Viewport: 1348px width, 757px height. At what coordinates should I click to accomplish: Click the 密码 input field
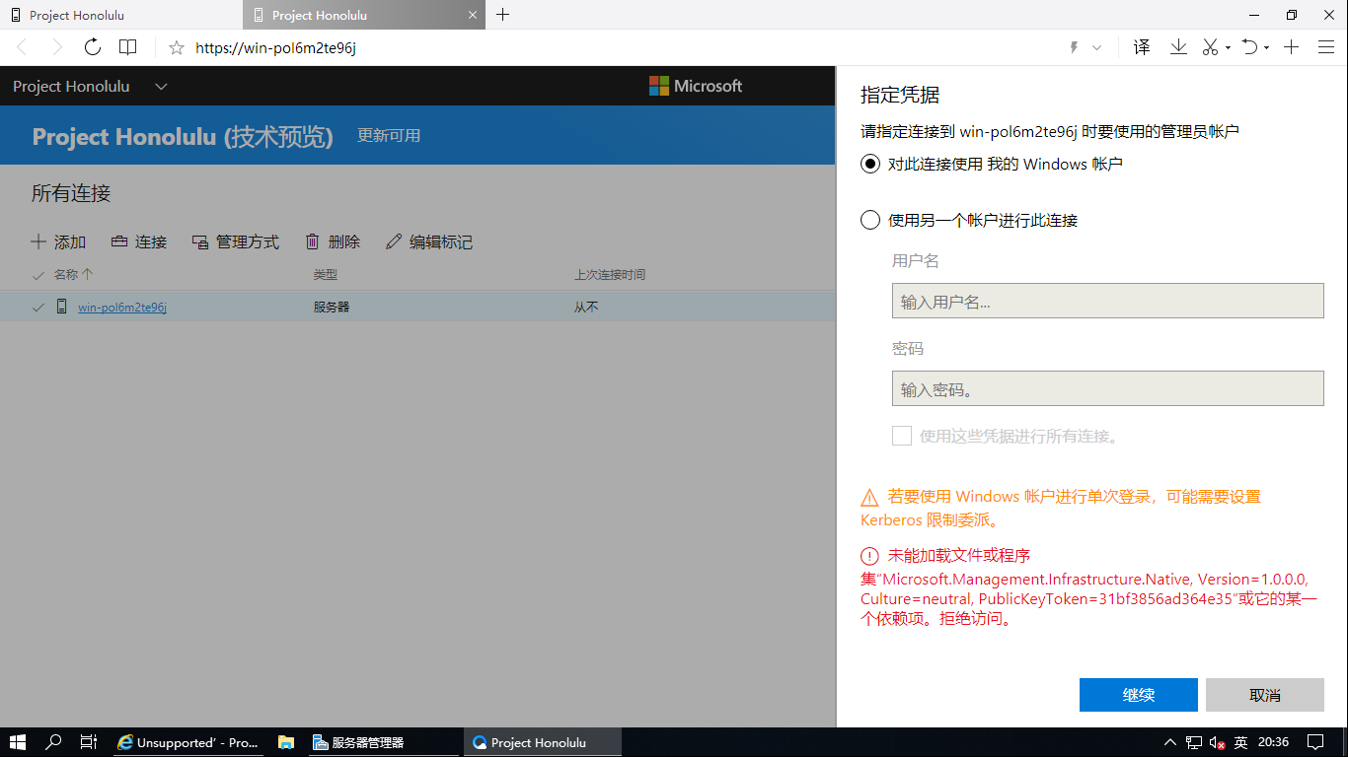(1107, 388)
